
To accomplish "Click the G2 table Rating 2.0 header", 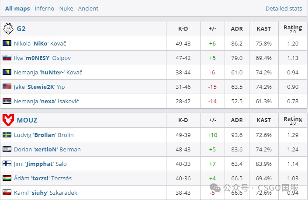I will (293, 29).
